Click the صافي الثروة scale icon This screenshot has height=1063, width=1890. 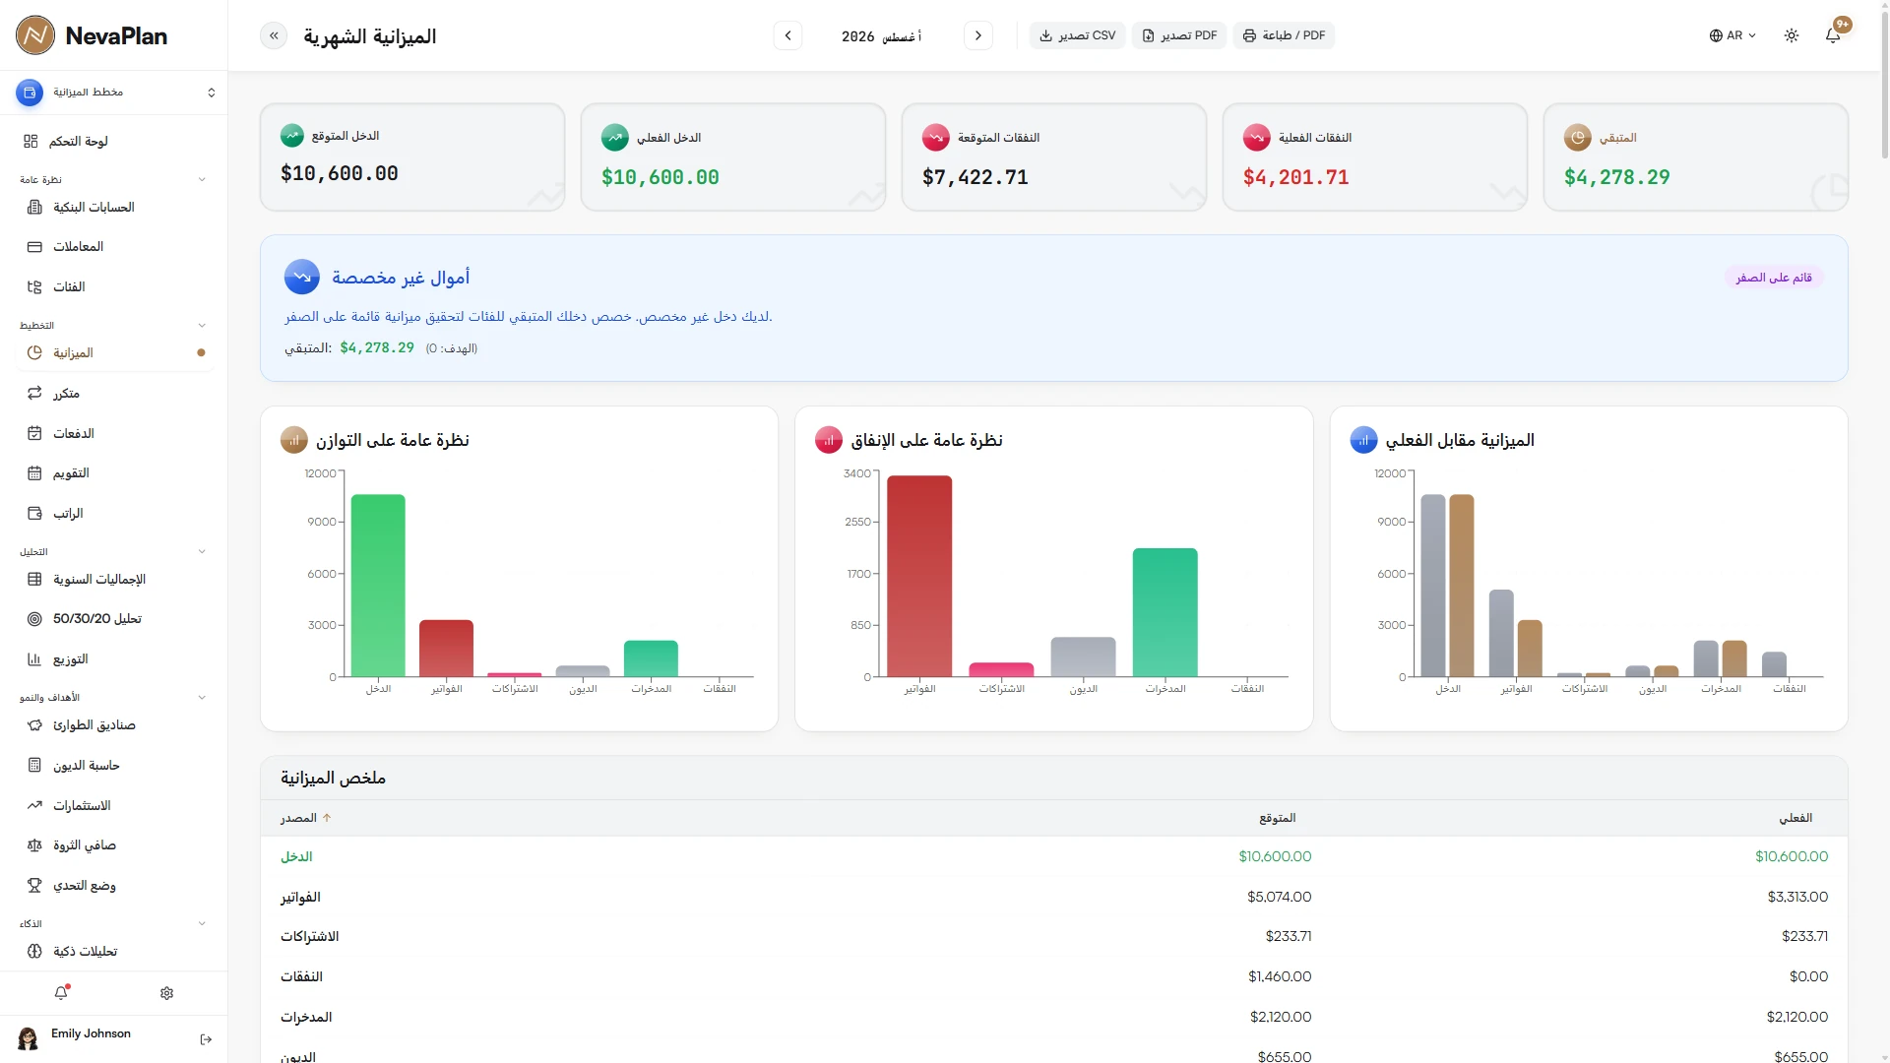click(x=34, y=845)
